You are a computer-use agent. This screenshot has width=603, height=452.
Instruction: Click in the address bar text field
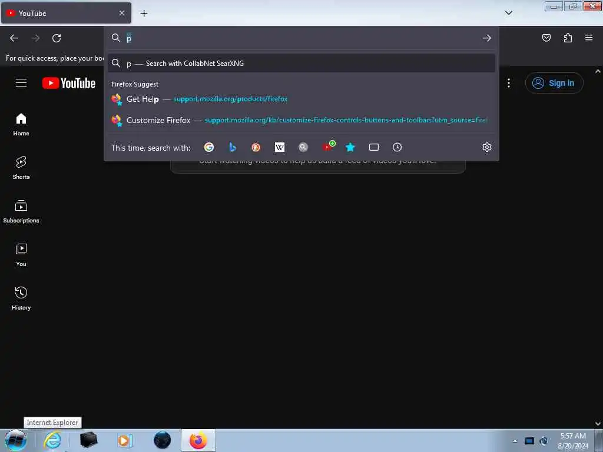click(302, 38)
